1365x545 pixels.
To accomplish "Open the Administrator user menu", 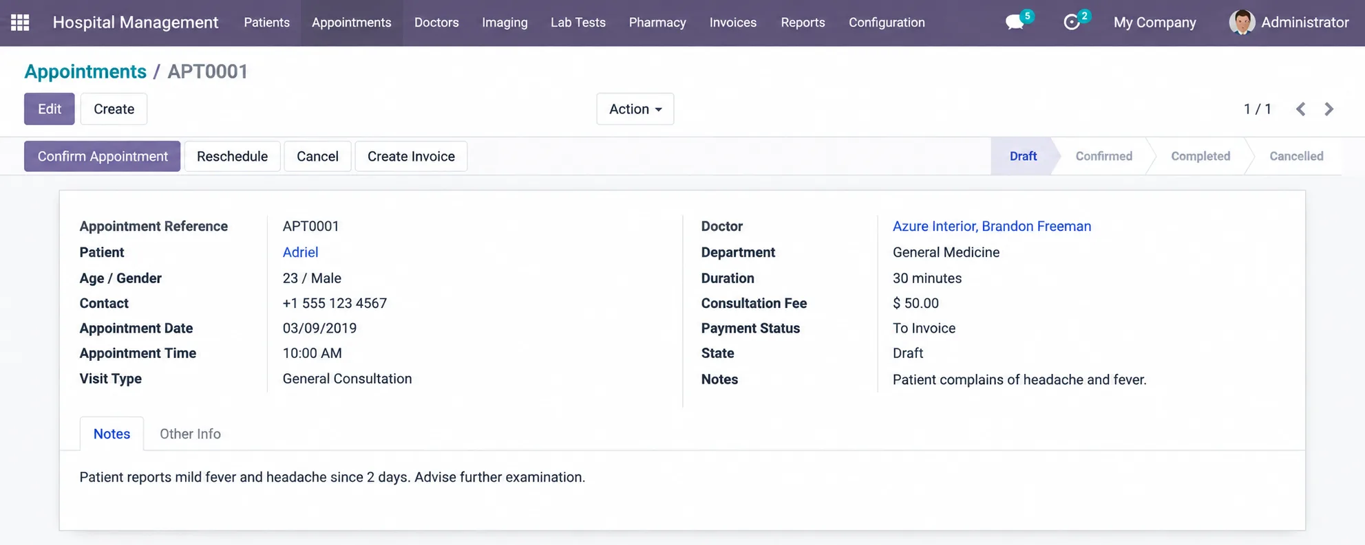I will [x=1289, y=23].
